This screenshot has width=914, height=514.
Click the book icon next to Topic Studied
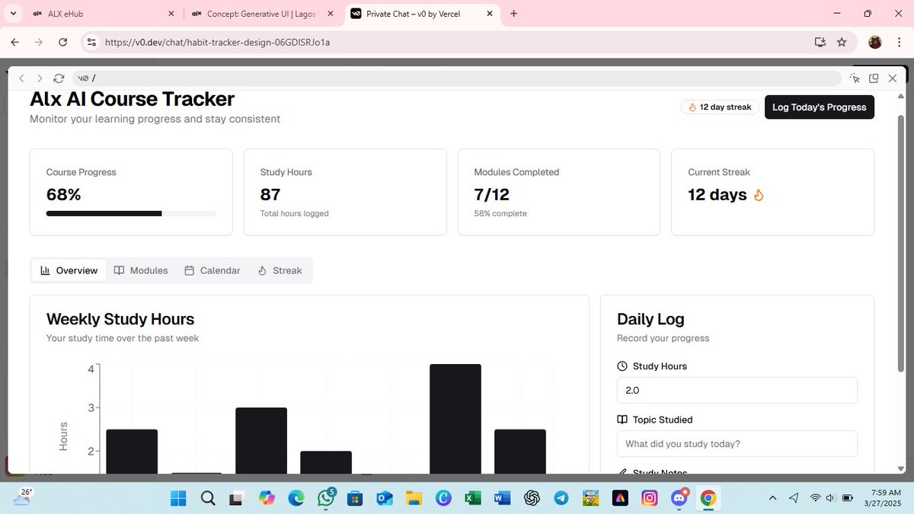pos(622,420)
